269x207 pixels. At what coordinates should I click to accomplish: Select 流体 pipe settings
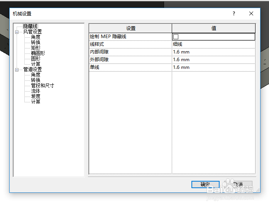(x=36, y=91)
